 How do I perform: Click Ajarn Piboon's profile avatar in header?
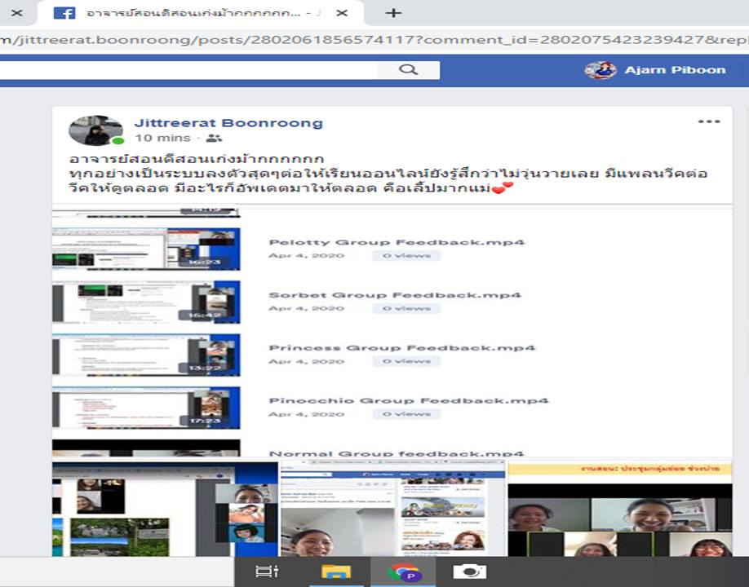click(601, 70)
